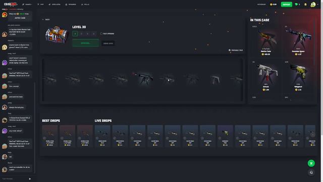Screen dimensions: 323x182
Task: Open the Aztec Case link in chat
Action: (x=20, y=18)
